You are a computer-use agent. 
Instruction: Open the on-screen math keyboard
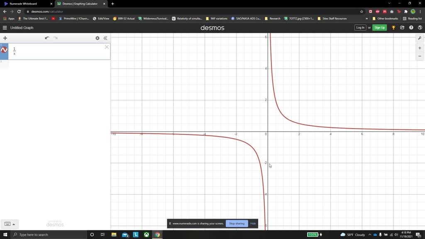coord(8,224)
